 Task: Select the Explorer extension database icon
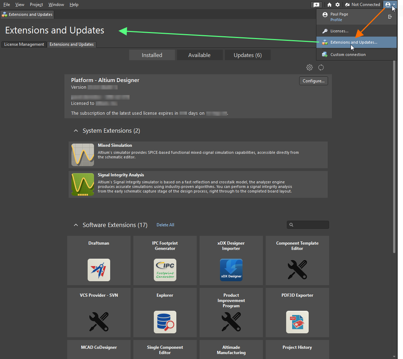(165, 322)
